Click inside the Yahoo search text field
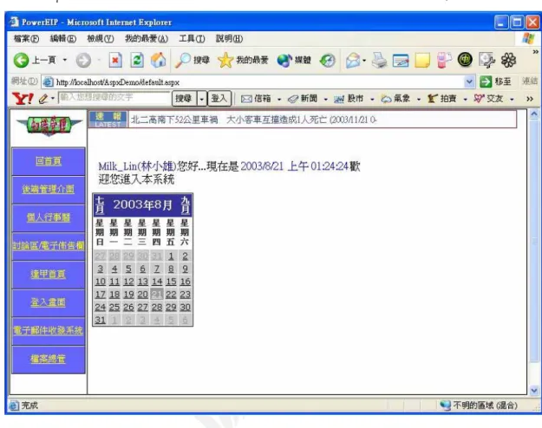542x428 pixels. click(114, 97)
